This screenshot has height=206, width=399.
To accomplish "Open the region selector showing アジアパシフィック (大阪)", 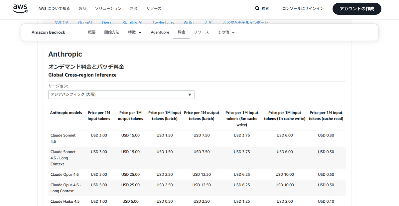I will coord(121,95).
